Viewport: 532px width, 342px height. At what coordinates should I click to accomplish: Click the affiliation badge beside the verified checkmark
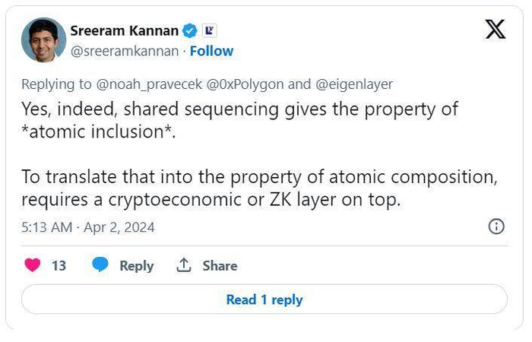[x=211, y=30]
